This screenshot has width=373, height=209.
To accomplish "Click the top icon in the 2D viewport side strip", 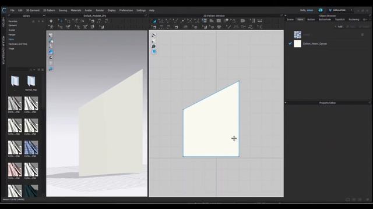I will [154, 35].
